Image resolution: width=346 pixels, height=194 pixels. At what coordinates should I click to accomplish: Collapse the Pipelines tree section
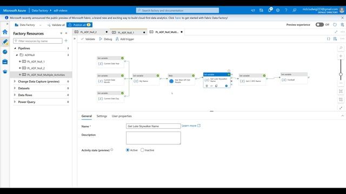[15, 48]
